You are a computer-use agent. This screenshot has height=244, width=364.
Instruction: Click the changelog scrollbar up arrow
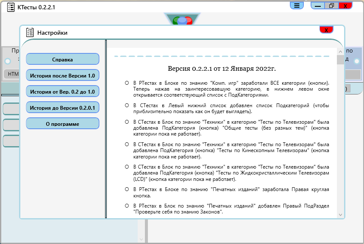(340, 52)
